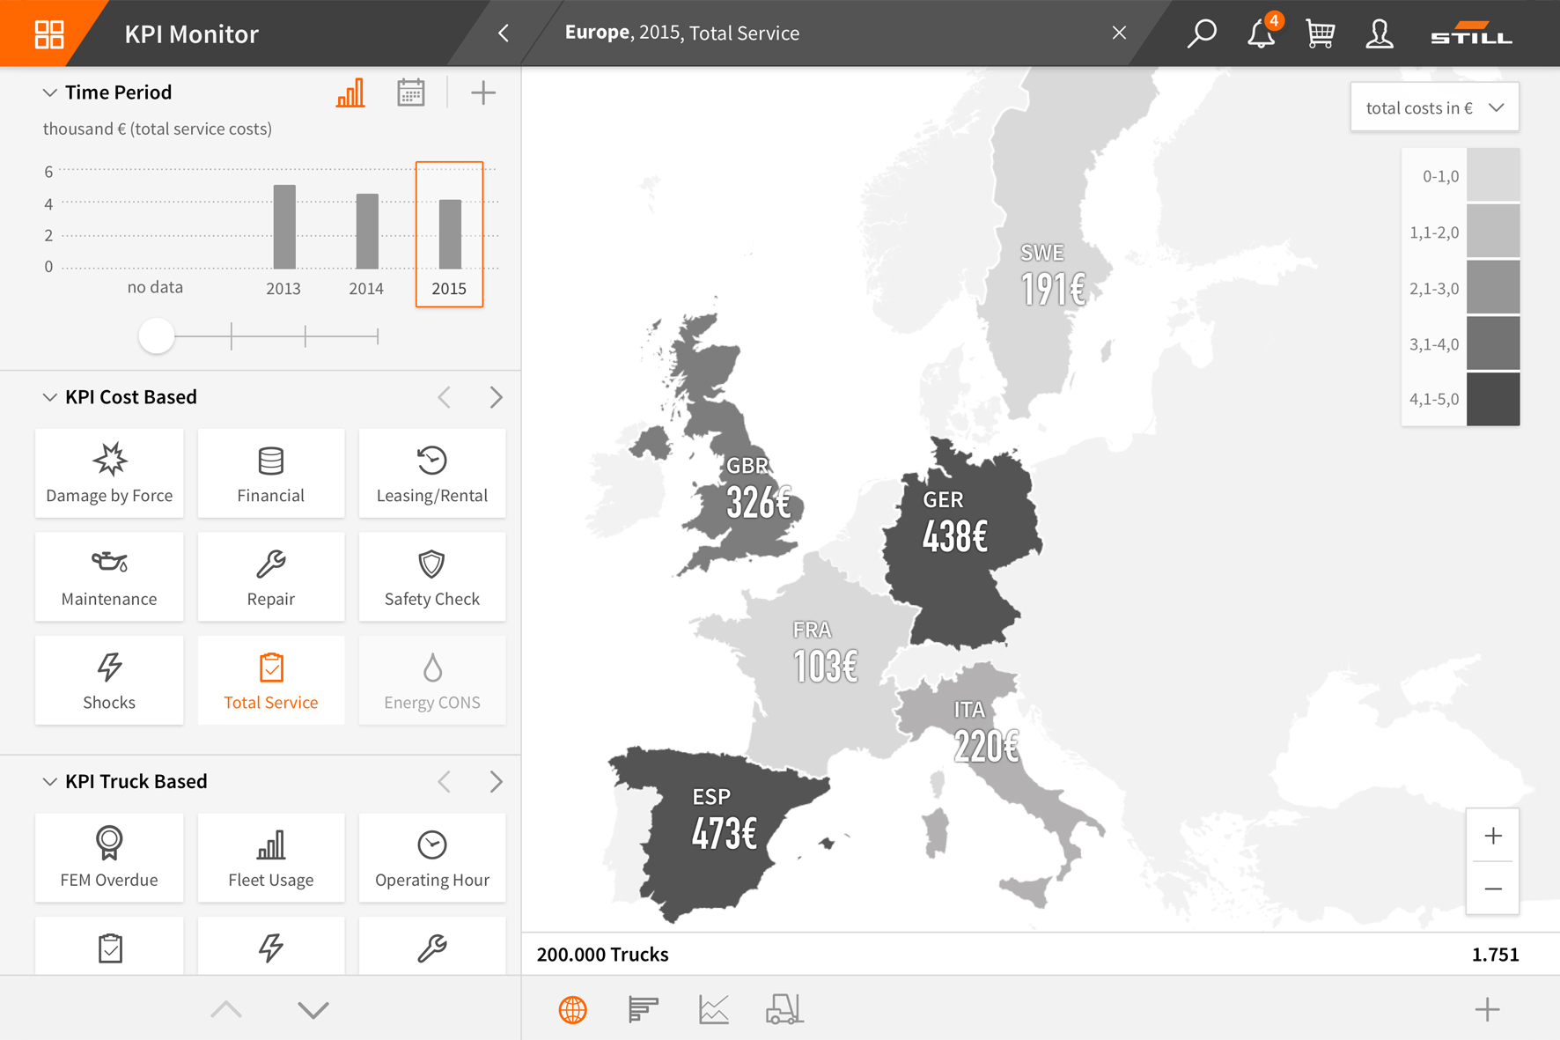Screen dimensions: 1560x1040
Task: Zoom in on the map
Action: [x=1492, y=836]
